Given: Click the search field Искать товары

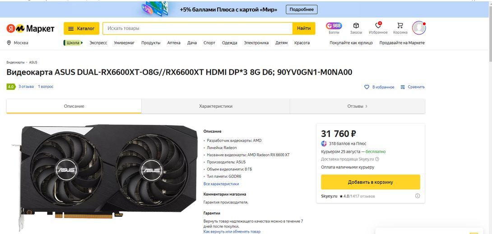Looking at the screenshot, I should (198, 28).
